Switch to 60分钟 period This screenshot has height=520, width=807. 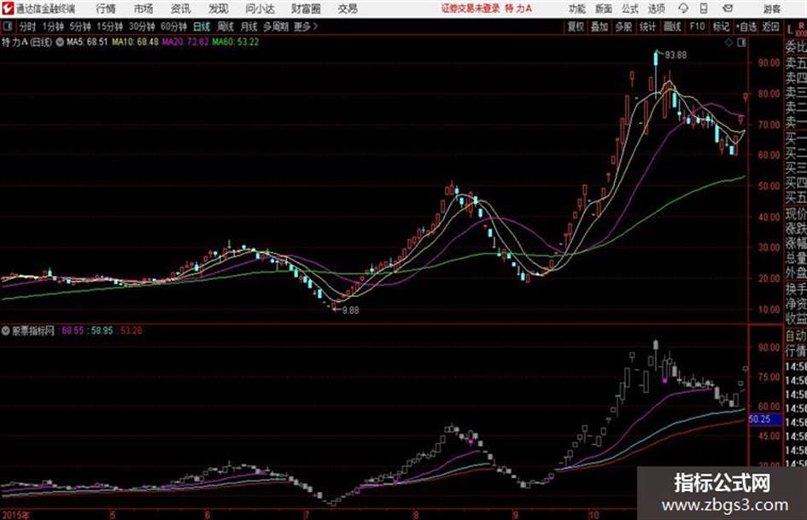(174, 26)
